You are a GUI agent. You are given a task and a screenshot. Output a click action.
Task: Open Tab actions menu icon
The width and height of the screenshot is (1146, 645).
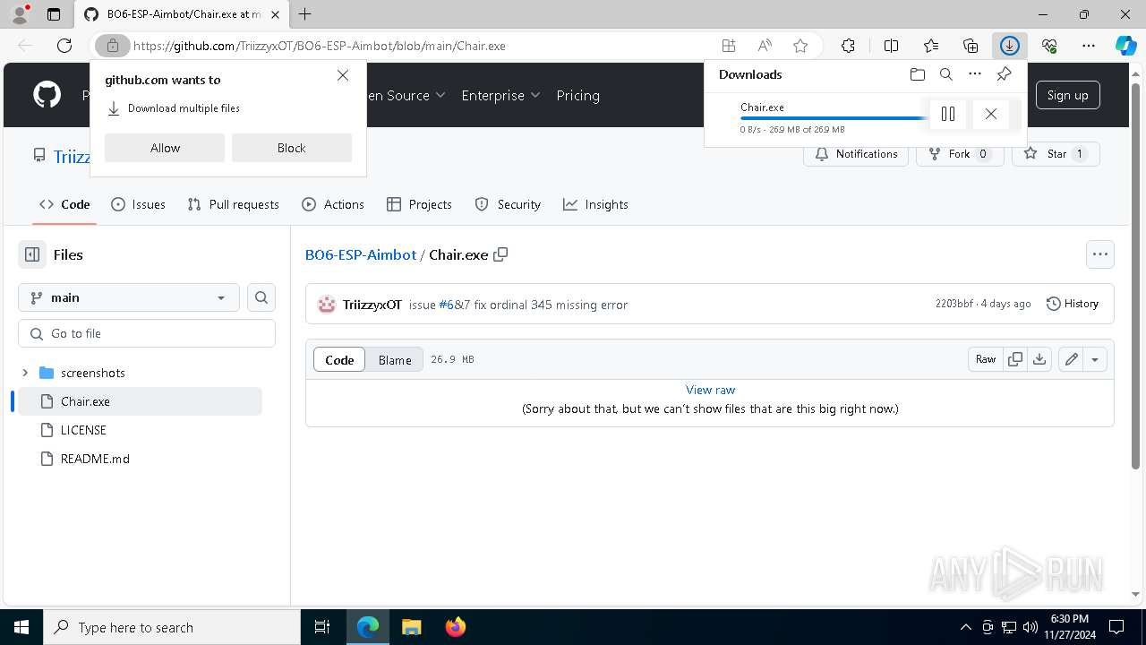tap(53, 14)
